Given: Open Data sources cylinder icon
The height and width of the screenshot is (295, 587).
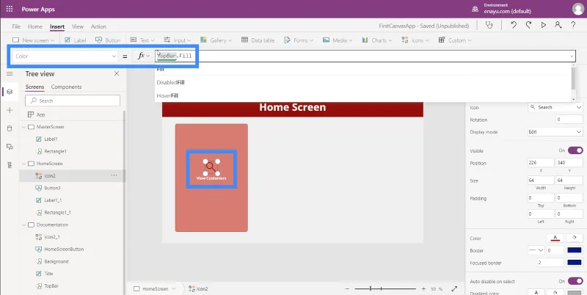Looking at the screenshot, I should (10, 128).
